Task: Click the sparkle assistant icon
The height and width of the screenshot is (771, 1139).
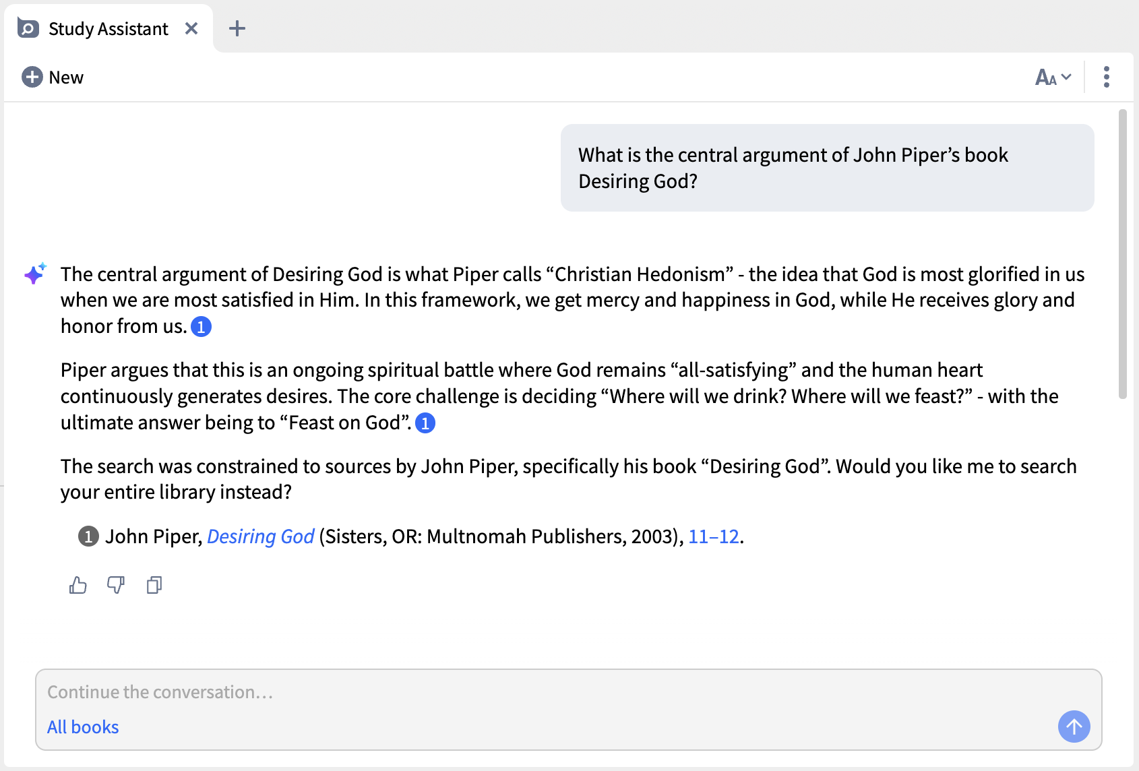Action: tap(35, 274)
